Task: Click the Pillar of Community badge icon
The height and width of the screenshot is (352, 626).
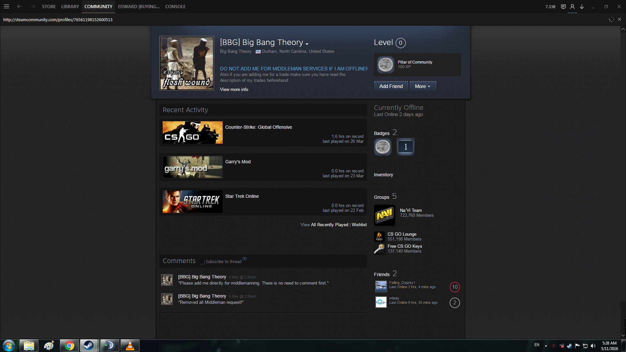Action: click(x=385, y=65)
